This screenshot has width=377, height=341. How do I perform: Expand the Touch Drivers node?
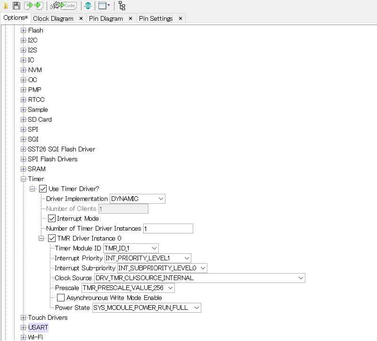pyautogui.click(x=23, y=318)
